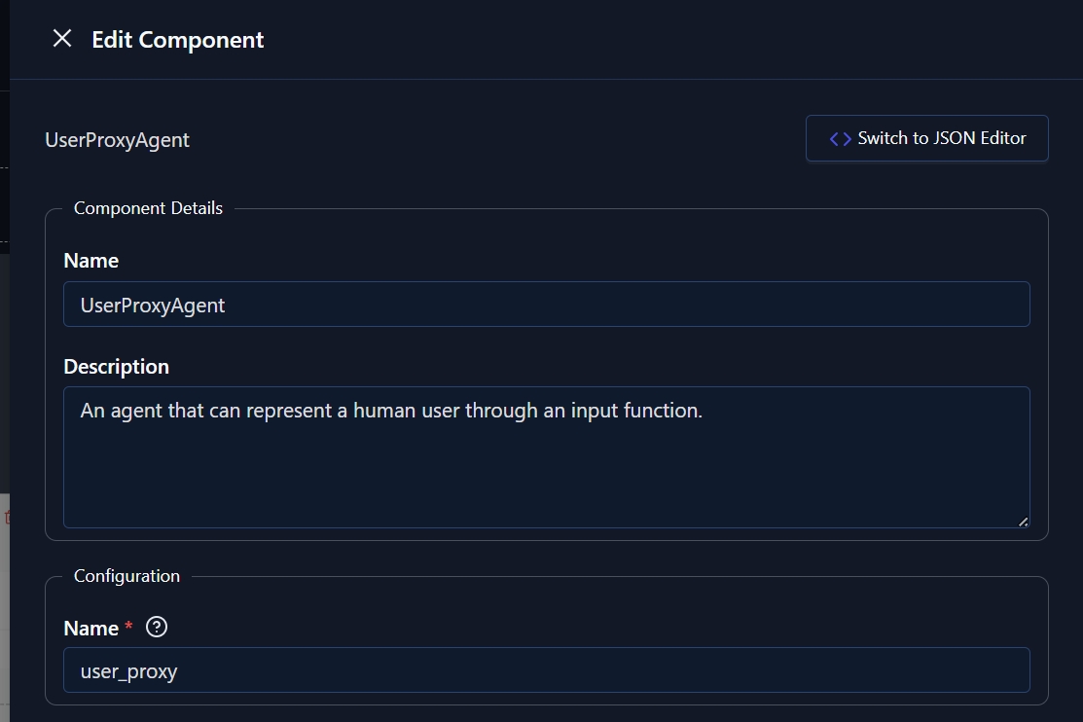Switch to JSON Editor

tap(927, 138)
